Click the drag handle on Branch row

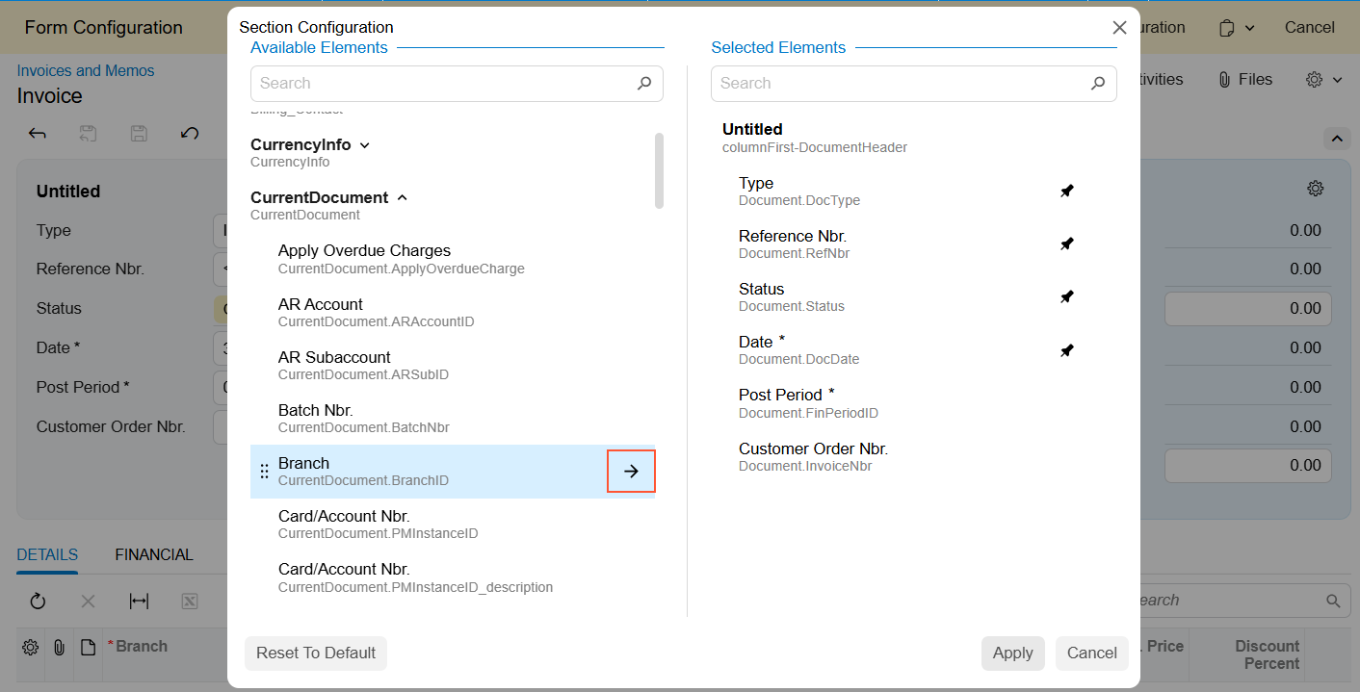click(x=264, y=472)
